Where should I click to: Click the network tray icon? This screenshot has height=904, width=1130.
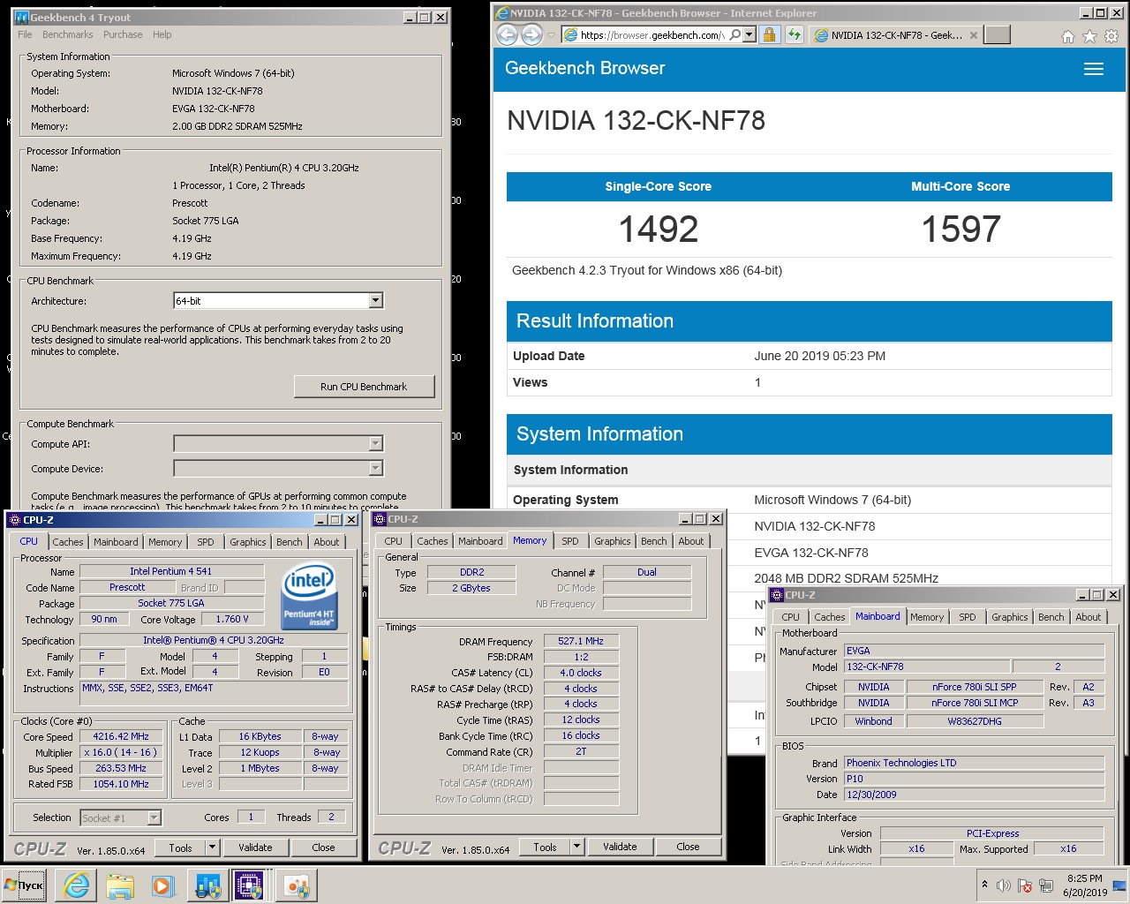[x=1046, y=885]
